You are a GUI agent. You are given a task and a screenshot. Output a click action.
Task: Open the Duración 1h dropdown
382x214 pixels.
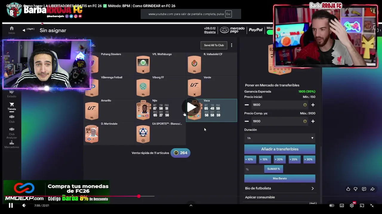coord(280,138)
